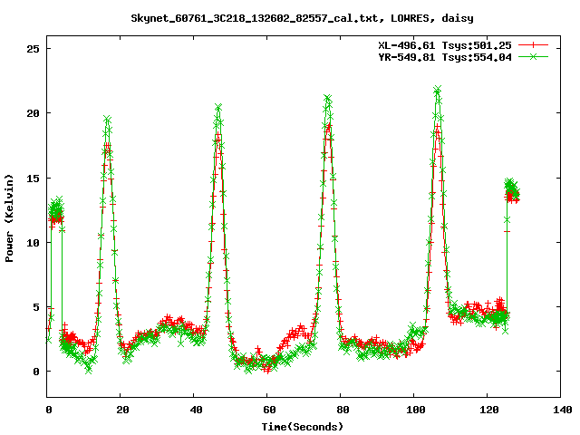Click the x-axis tick label 20
580x435 pixels.
(122, 410)
